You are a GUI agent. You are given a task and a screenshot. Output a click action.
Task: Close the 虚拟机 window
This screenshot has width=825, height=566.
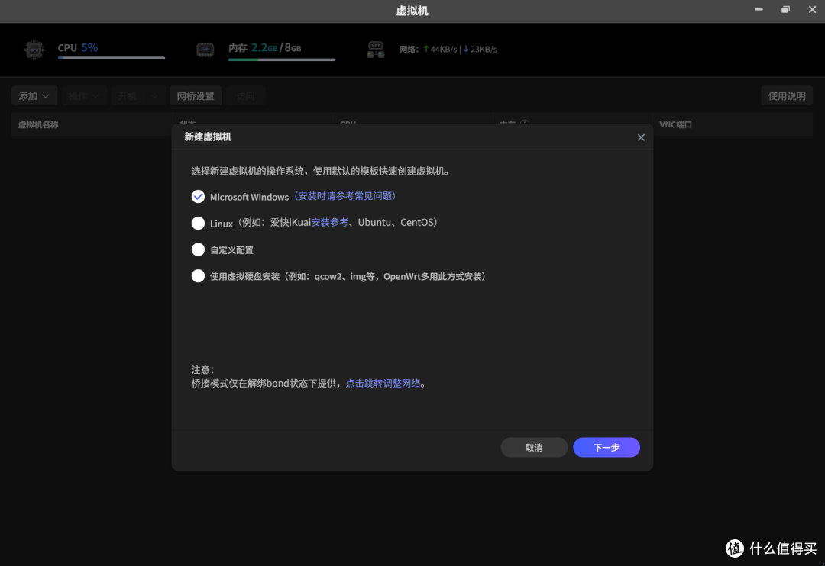812,9
